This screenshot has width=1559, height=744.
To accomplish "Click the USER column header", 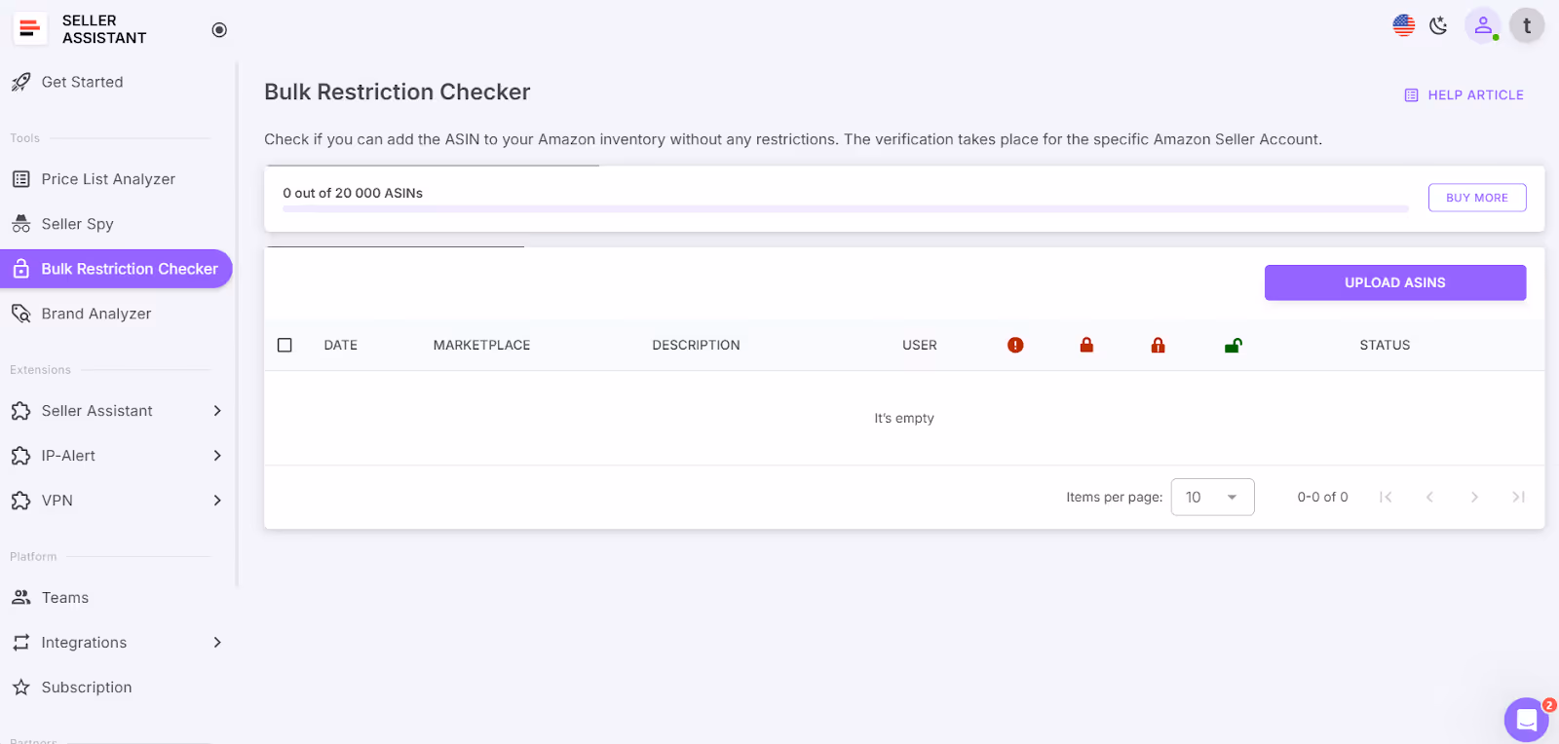I will pyautogui.click(x=920, y=345).
